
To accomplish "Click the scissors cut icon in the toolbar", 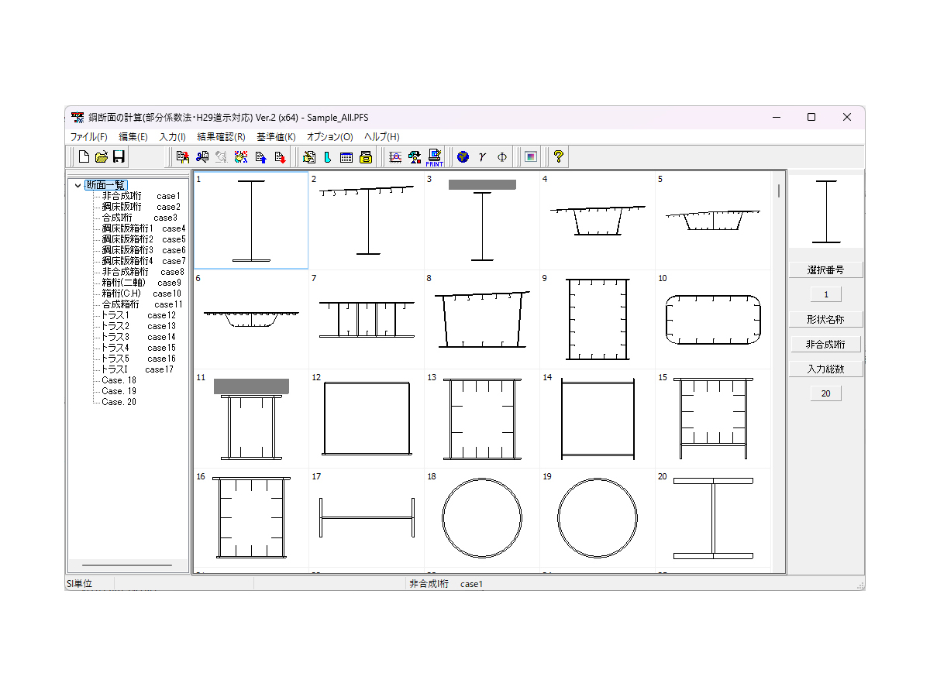I will tap(202, 157).
